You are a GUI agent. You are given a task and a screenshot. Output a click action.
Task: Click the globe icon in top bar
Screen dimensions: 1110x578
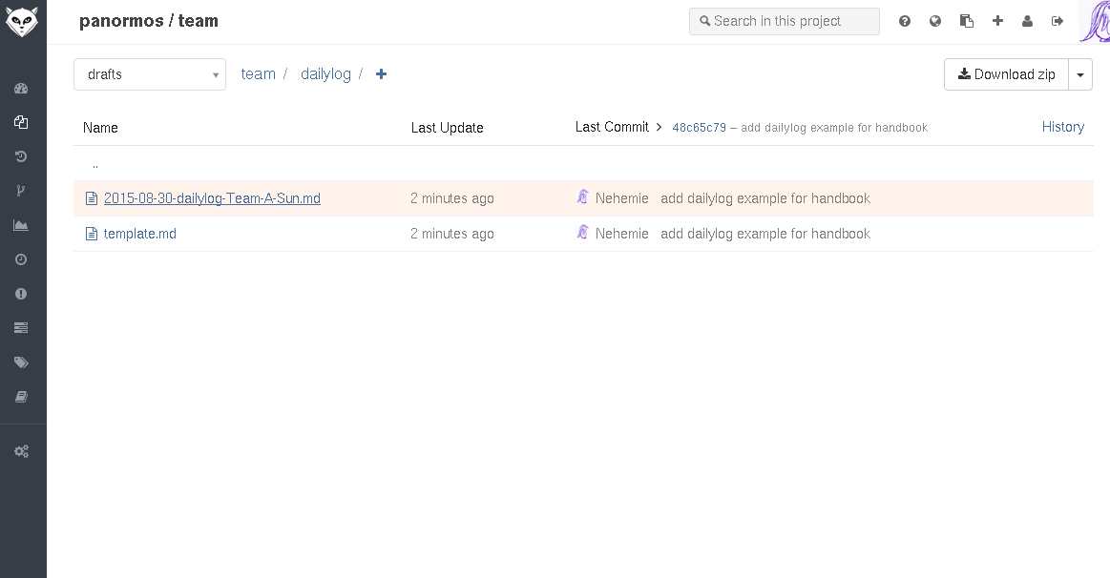click(x=935, y=21)
